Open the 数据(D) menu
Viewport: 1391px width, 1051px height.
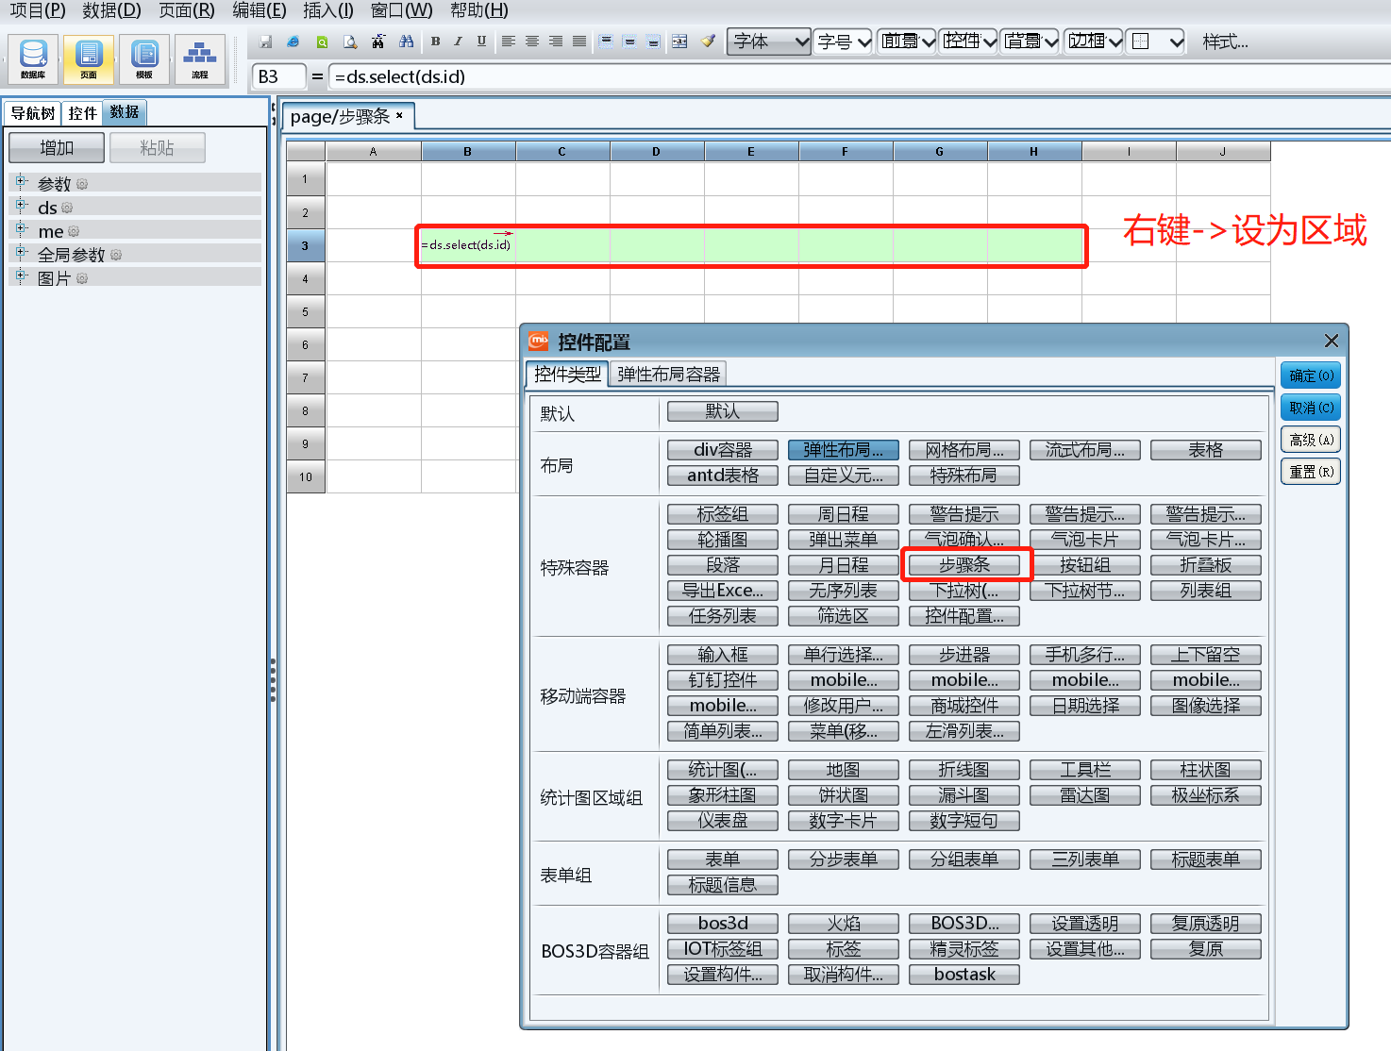pyautogui.click(x=111, y=10)
